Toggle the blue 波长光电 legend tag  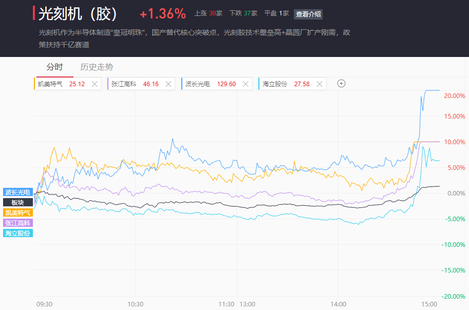[x=18, y=192]
